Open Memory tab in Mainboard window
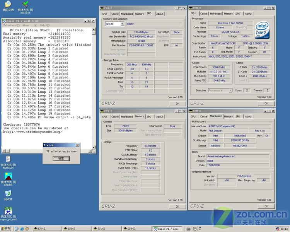This screenshot has width=290, height=232. point(228,116)
